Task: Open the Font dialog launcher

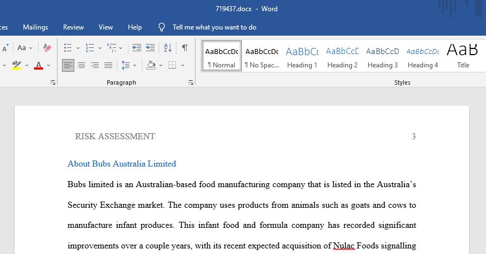Action: click(53, 82)
